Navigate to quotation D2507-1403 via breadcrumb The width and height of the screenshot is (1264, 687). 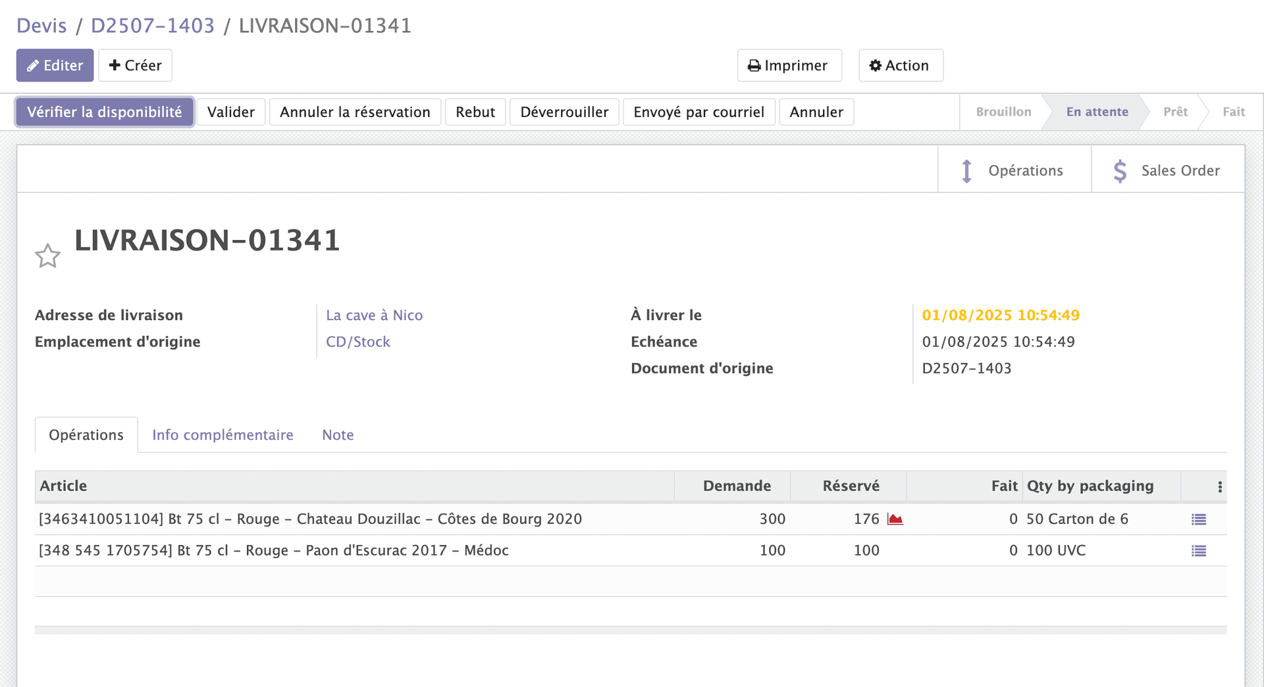pos(153,25)
